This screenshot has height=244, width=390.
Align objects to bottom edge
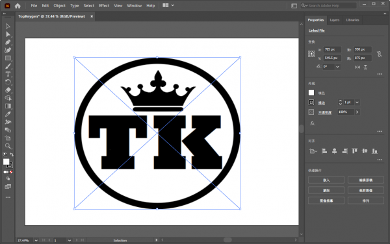pyautogui.click(x=375, y=151)
